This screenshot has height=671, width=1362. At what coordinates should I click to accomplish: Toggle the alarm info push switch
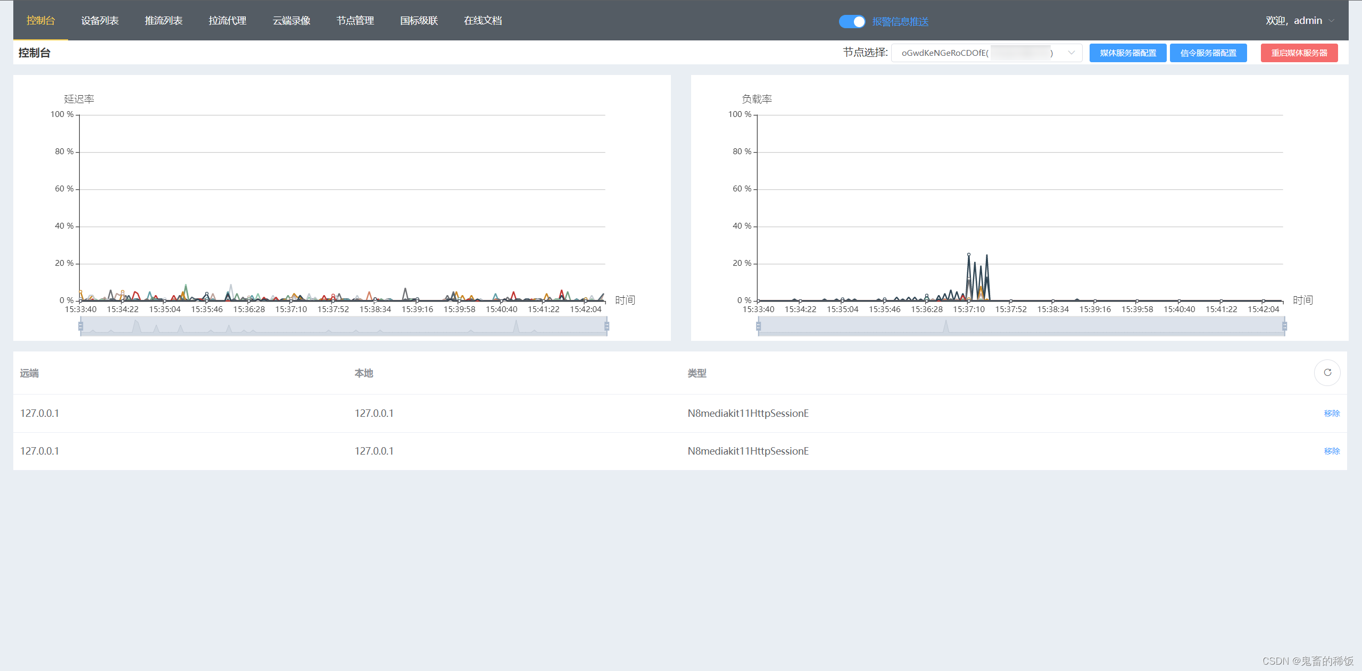click(x=852, y=21)
